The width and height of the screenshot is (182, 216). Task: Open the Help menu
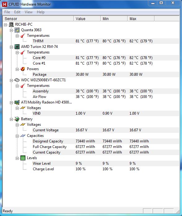[41, 12]
